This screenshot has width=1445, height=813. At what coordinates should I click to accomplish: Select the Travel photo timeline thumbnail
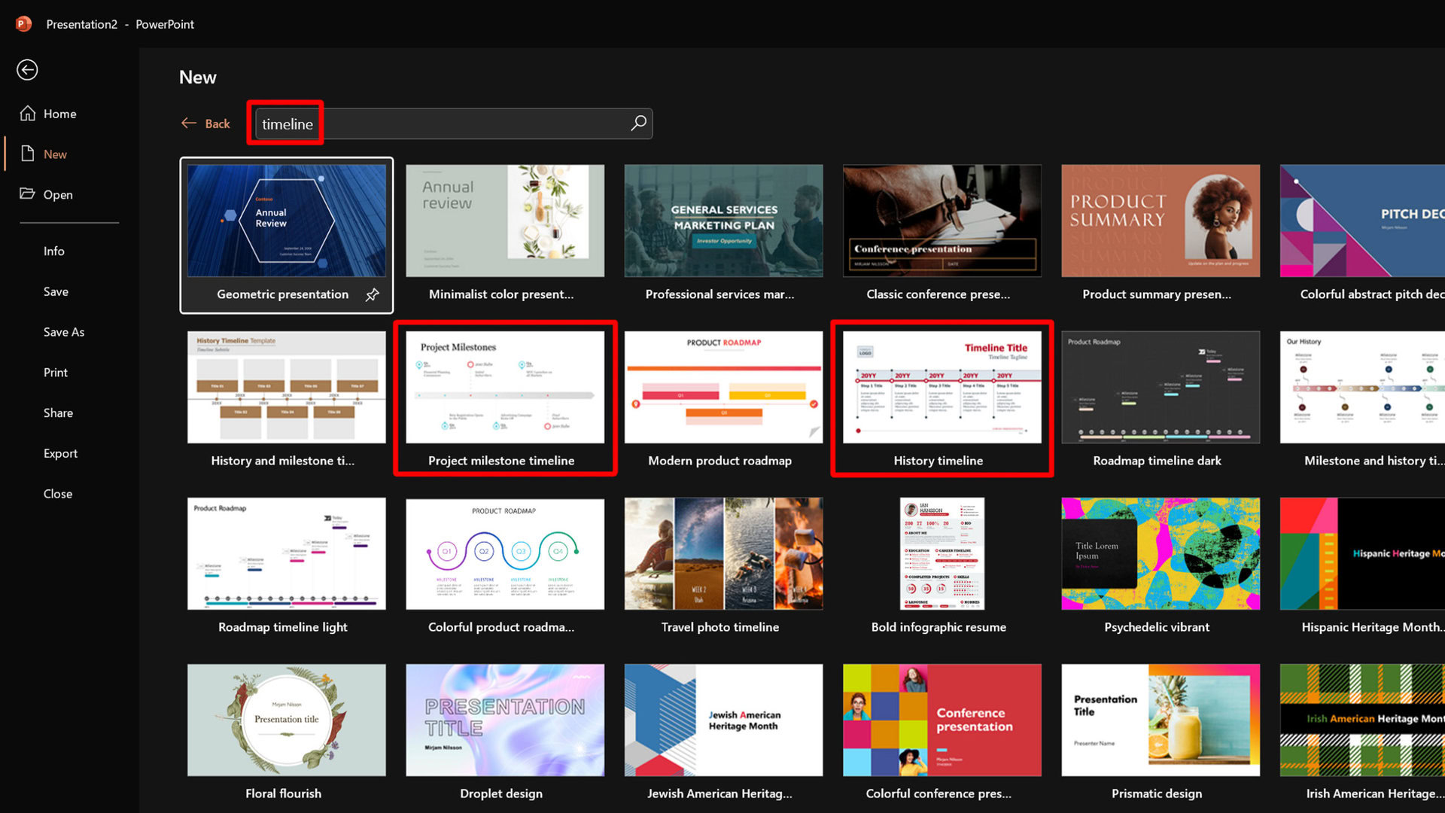point(722,555)
